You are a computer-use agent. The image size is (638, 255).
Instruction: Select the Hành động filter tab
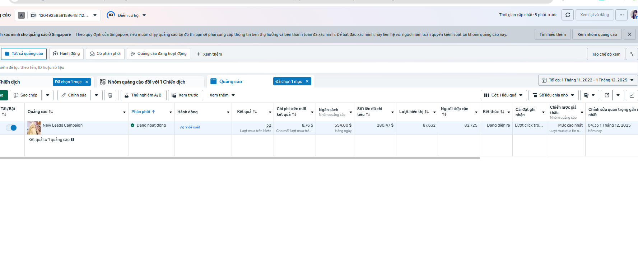(66, 54)
